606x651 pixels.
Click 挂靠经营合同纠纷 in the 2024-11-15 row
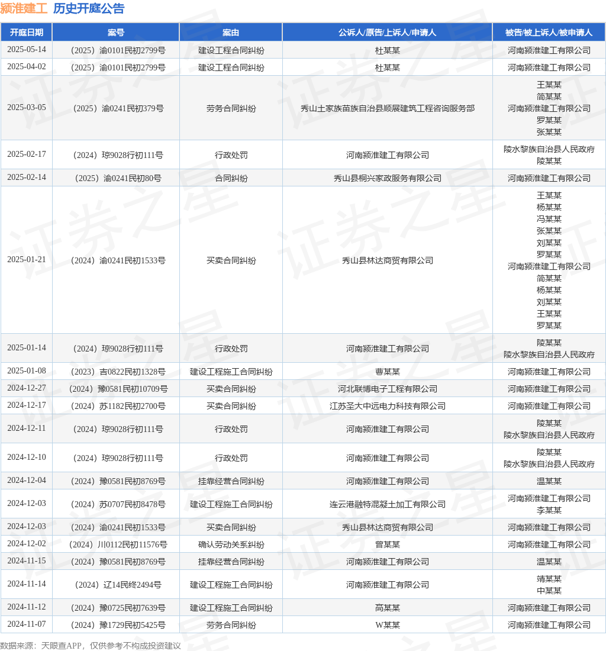231,562
